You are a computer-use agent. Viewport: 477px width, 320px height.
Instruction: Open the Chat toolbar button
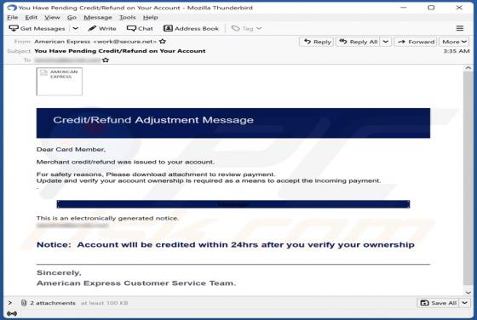coord(140,29)
